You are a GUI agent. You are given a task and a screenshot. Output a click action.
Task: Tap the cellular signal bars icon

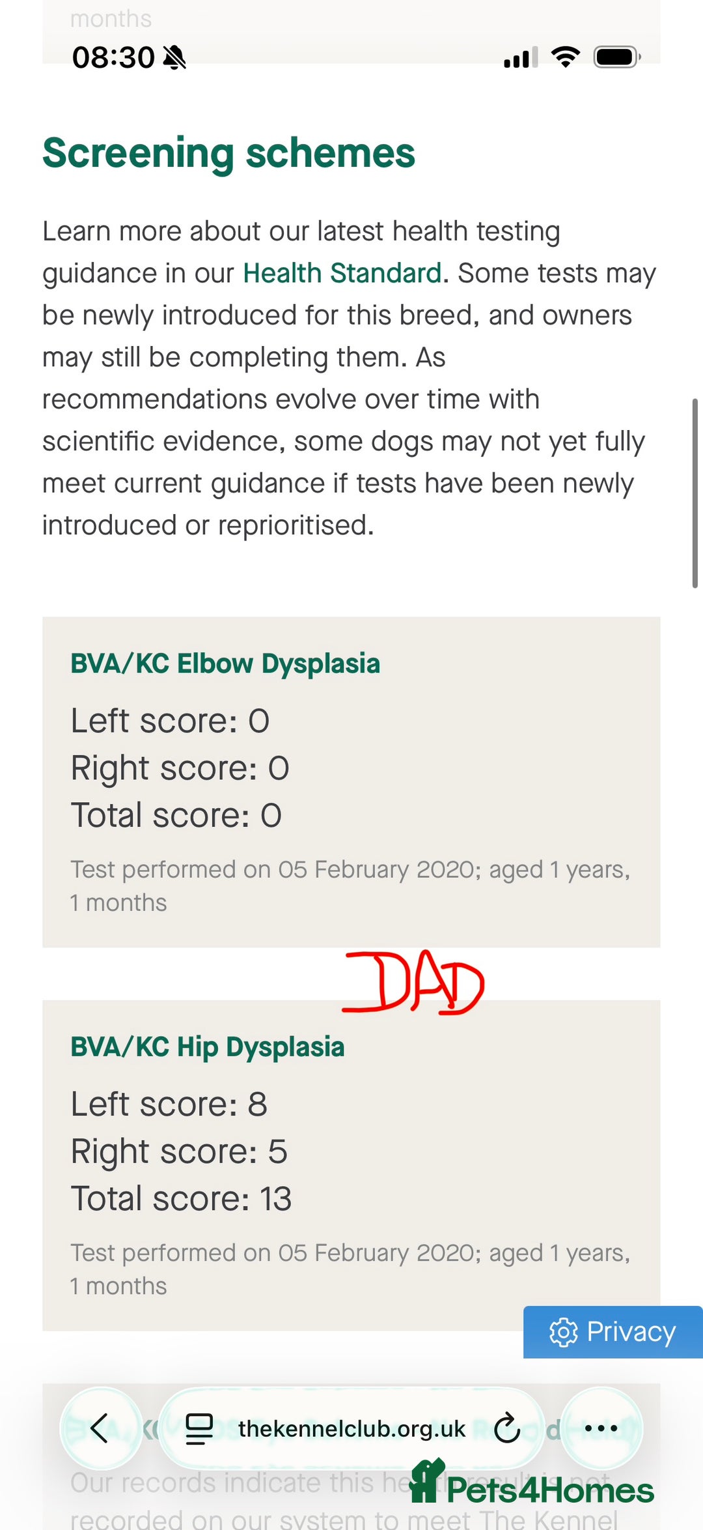tap(520, 57)
